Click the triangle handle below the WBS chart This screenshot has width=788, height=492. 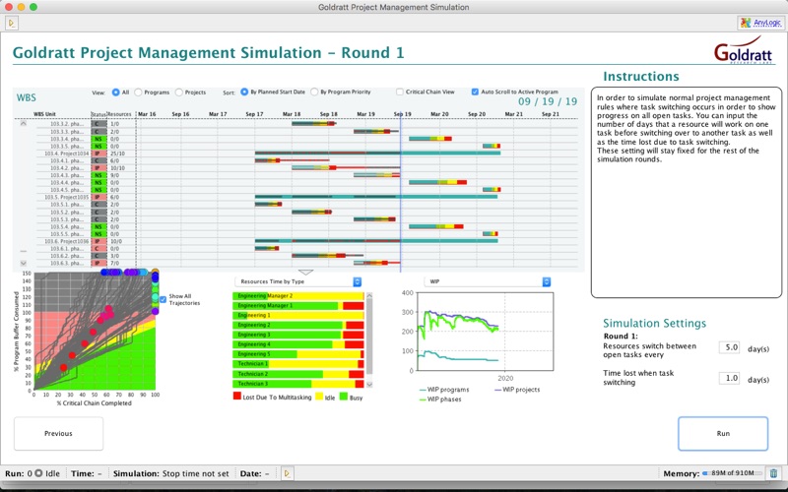[x=305, y=273]
